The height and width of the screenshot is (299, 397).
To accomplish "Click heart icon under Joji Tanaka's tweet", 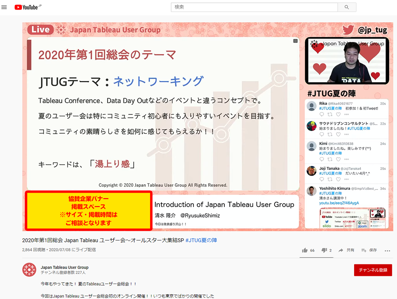I will [338, 179].
